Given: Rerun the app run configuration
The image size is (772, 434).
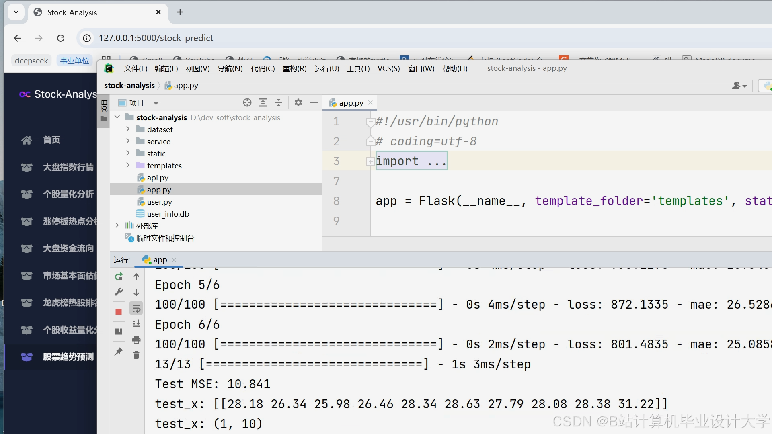Looking at the screenshot, I should tap(119, 277).
